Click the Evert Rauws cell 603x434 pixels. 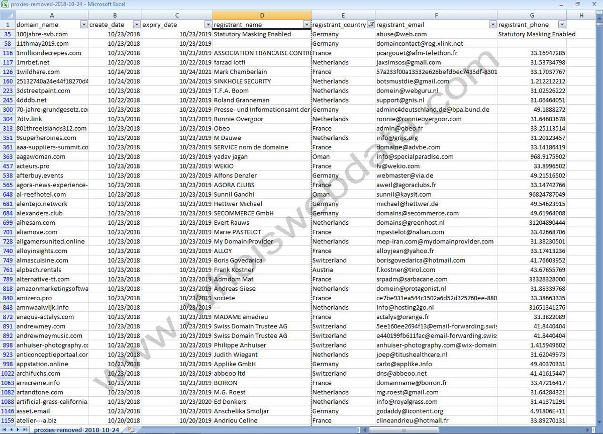[262, 223]
